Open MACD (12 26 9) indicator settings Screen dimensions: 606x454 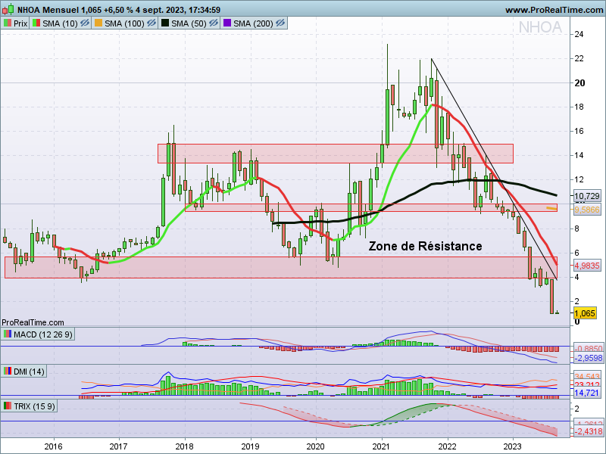(x=43, y=334)
